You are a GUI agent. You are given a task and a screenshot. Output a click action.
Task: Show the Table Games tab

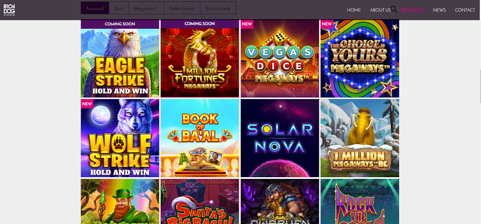tap(182, 8)
